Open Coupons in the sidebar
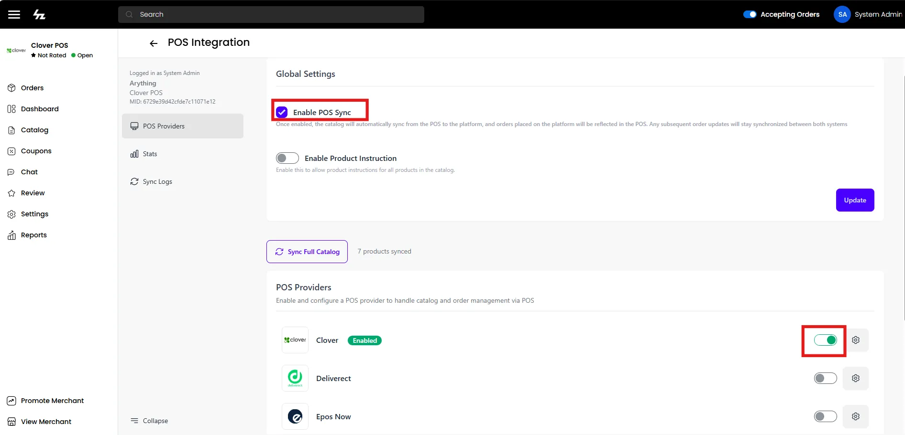 [30, 151]
